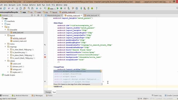Viewport: 178px width, 100px height.
Task: Click the Debug app bug icon
Action: (x=61, y=8)
